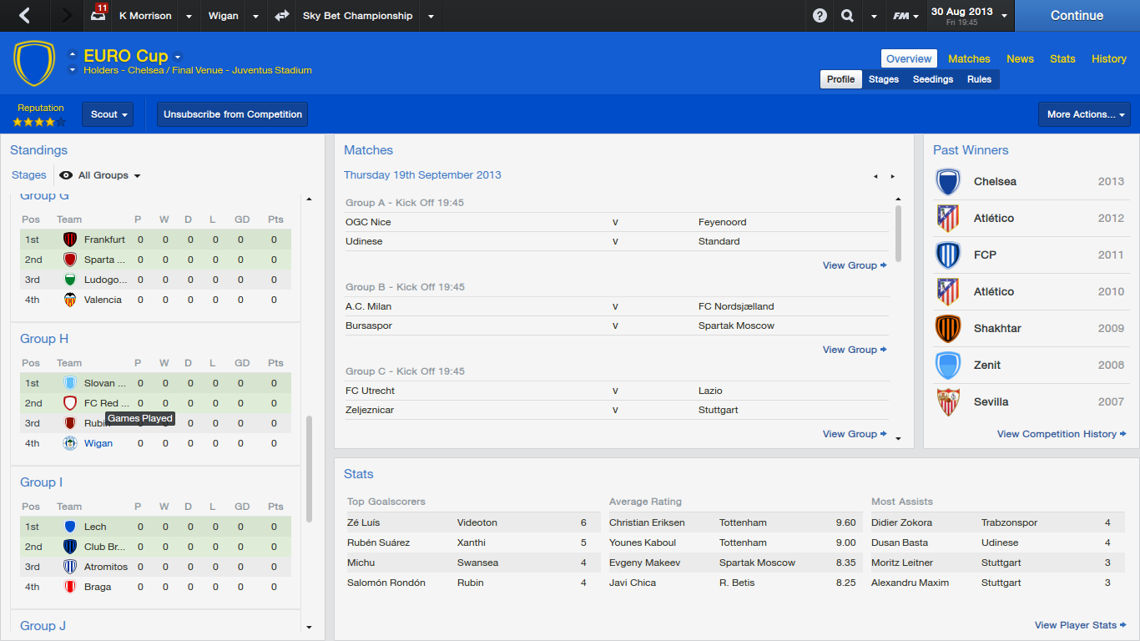
Task: Expand the More Actions dropdown
Action: pyautogui.click(x=1084, y=114)
